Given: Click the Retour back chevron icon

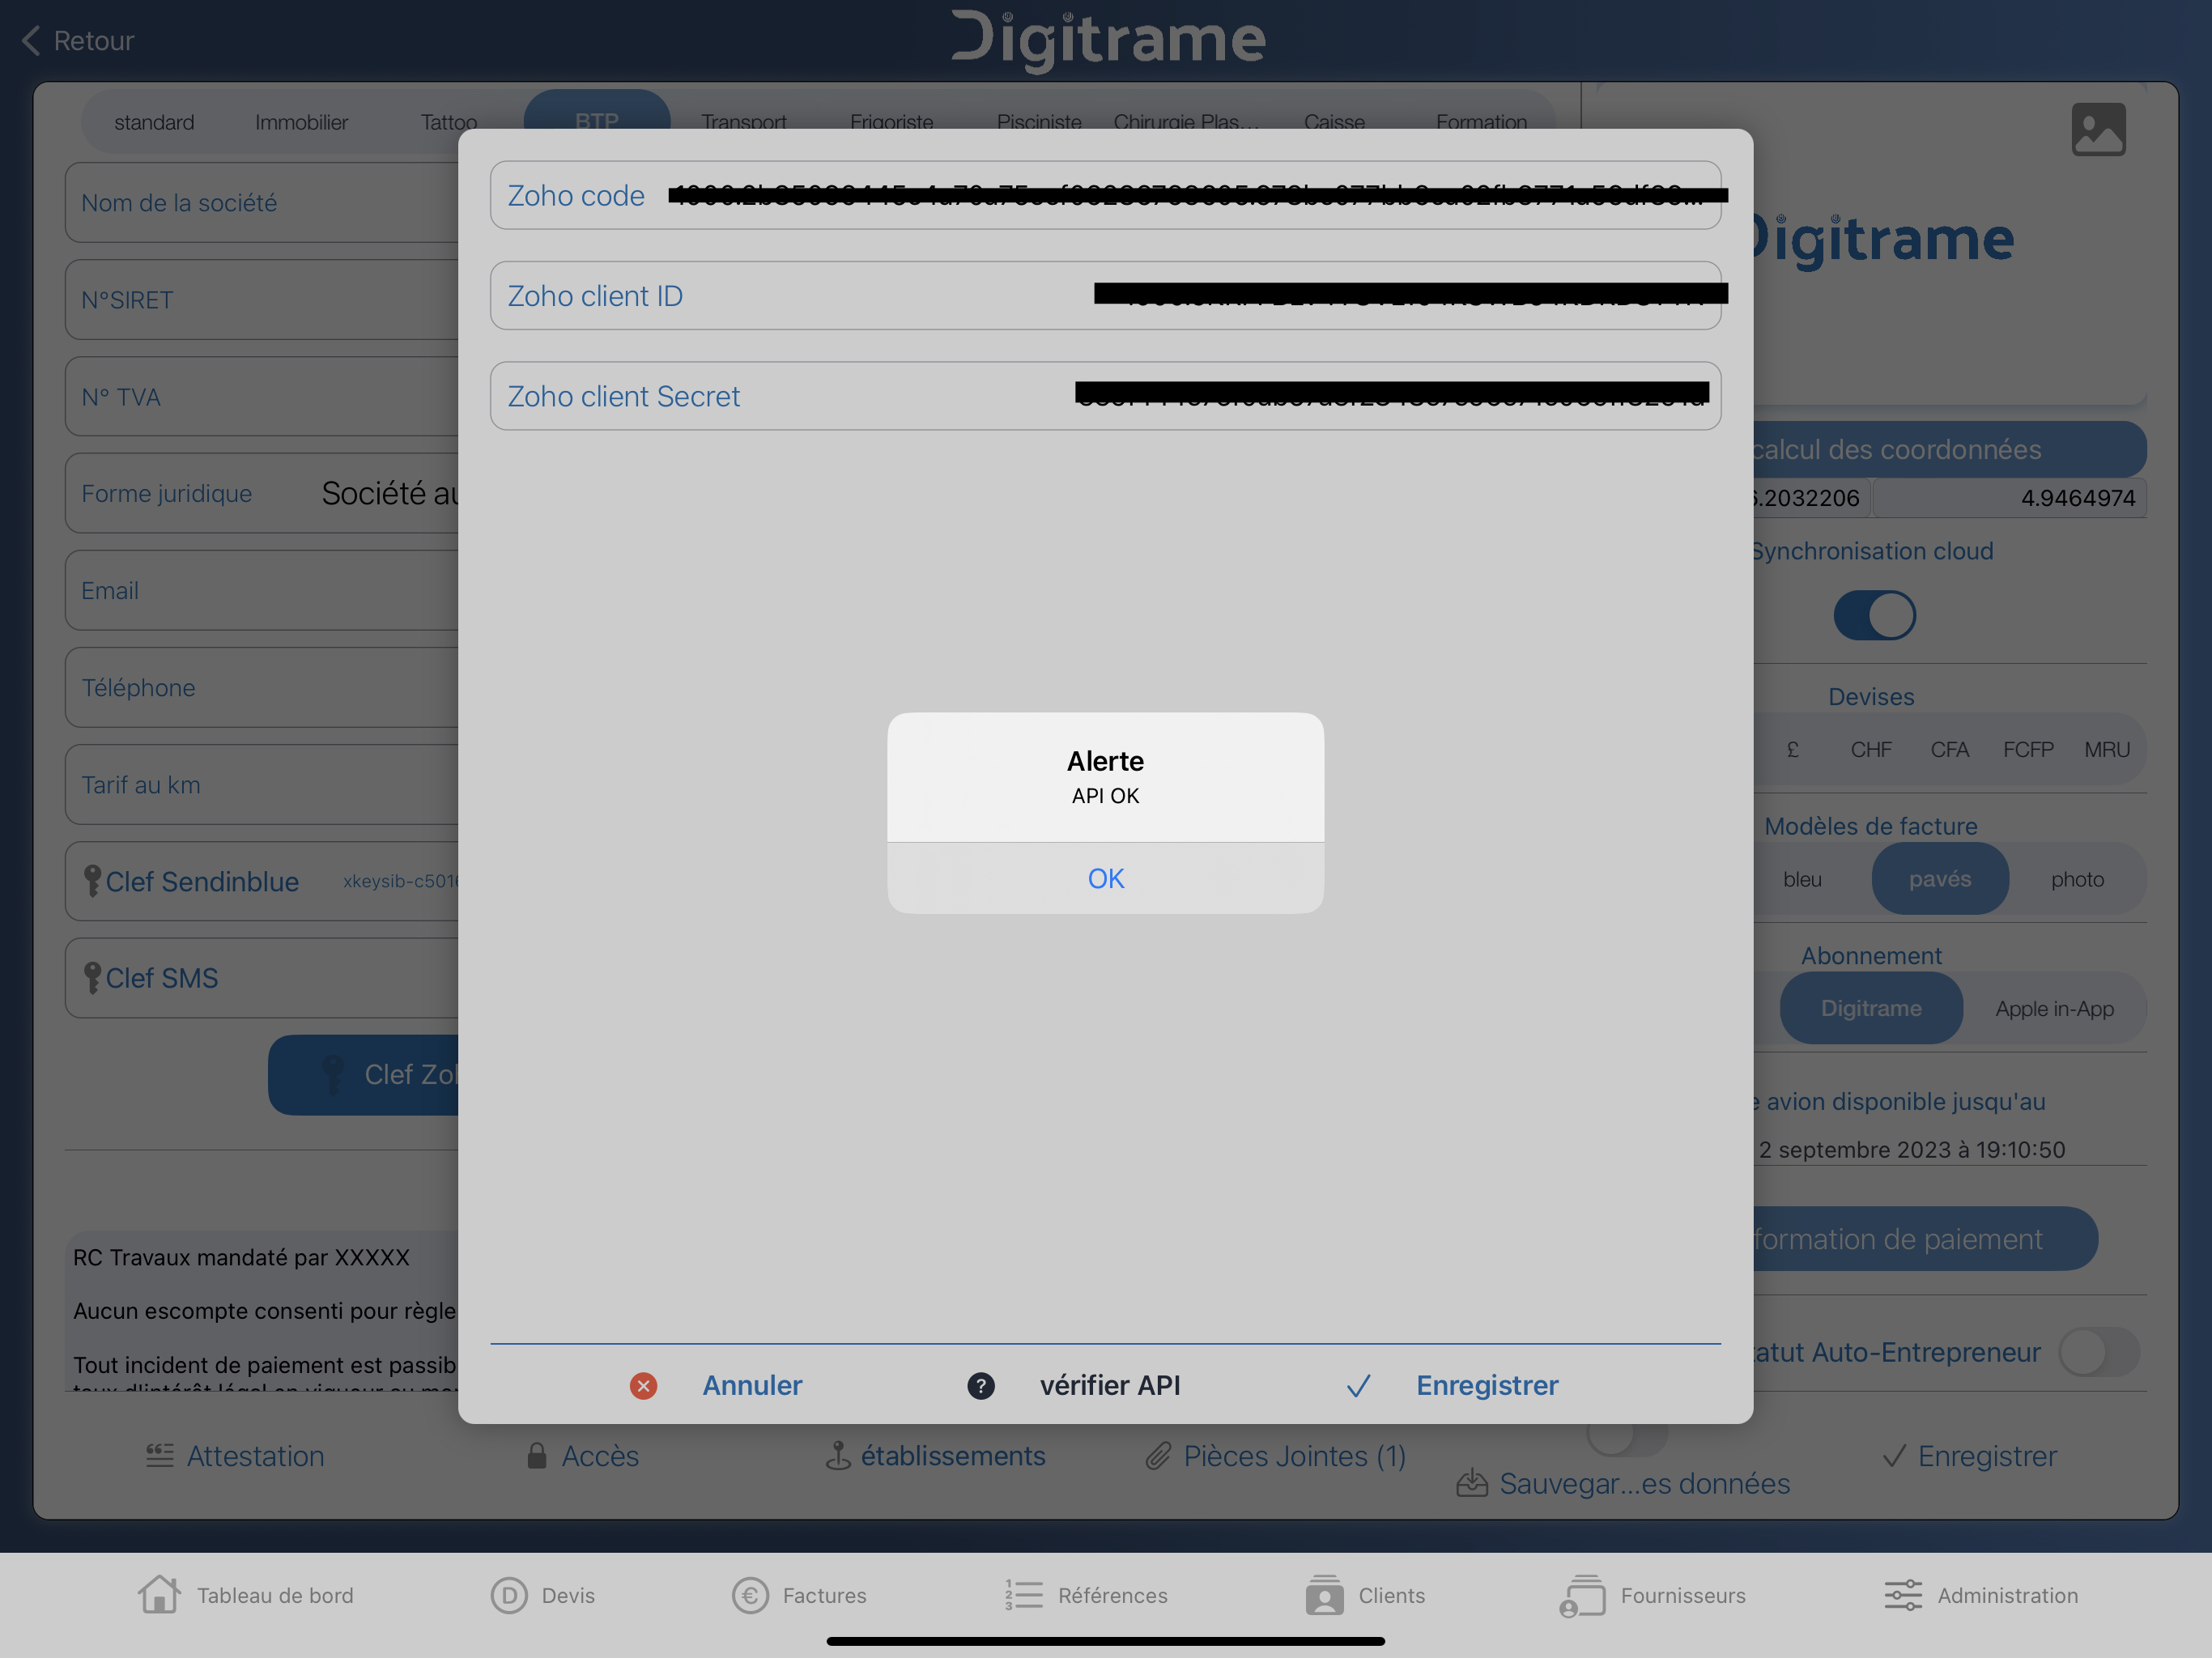Looking at the screenshot, I should [31, 41].
